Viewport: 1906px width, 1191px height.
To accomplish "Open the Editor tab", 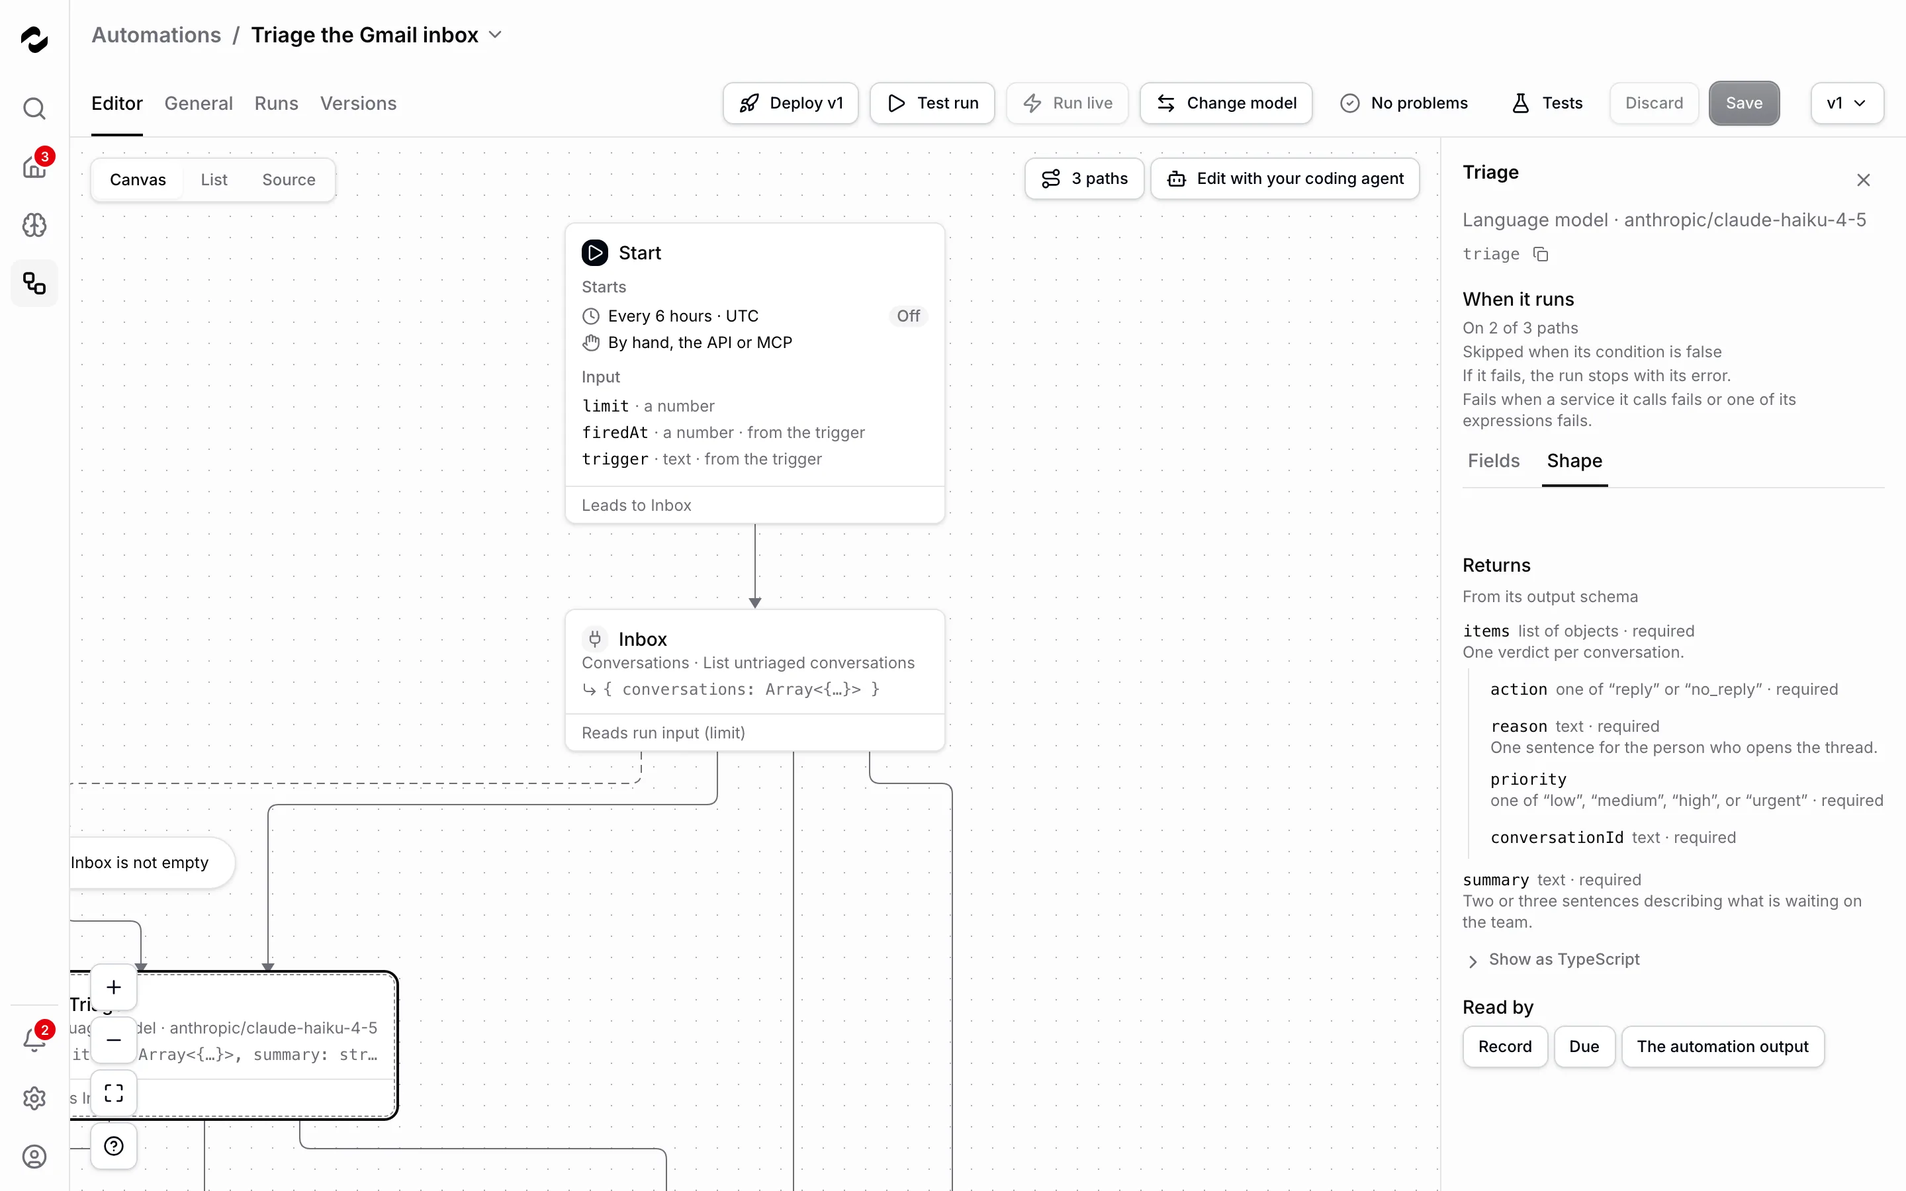I will click(116, 103).
